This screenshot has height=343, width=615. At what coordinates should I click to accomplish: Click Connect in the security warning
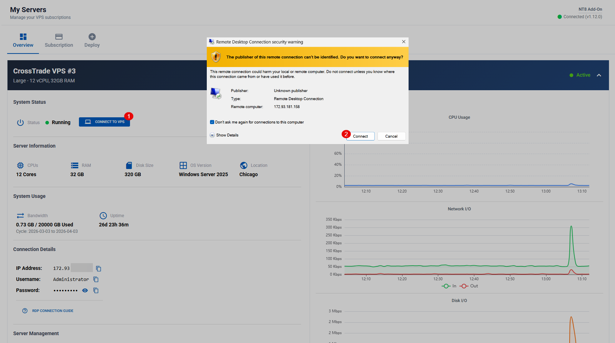pos(360,136)
